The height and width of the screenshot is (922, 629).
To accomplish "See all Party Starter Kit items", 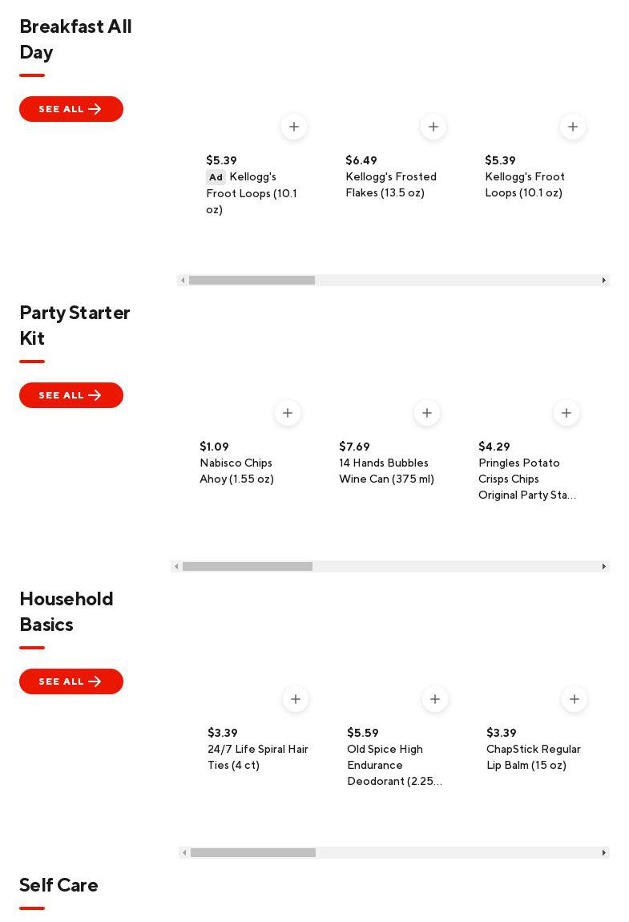I will pos(71,395).
